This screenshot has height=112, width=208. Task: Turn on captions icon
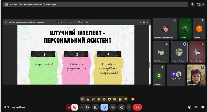[113, 107]
